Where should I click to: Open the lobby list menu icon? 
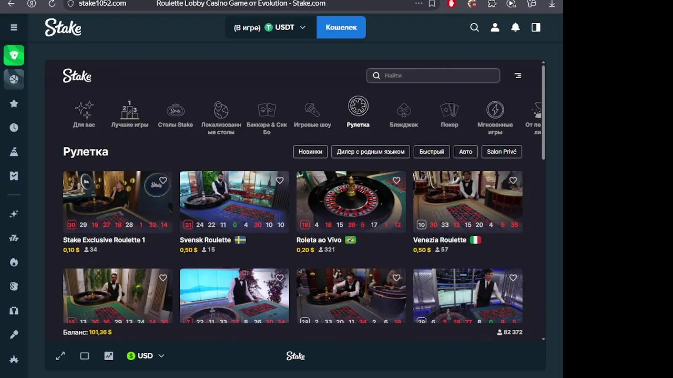[518, 76]
